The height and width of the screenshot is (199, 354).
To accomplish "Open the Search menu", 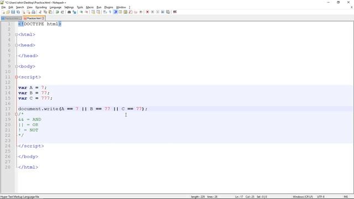I will click(20, 7).
